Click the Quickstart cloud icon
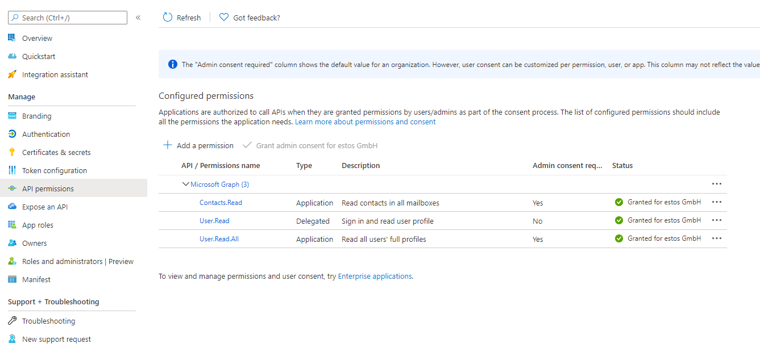Image resolution: width=760 pixels, height=352 pixels. pyautogui.click(x=12, y=56)
